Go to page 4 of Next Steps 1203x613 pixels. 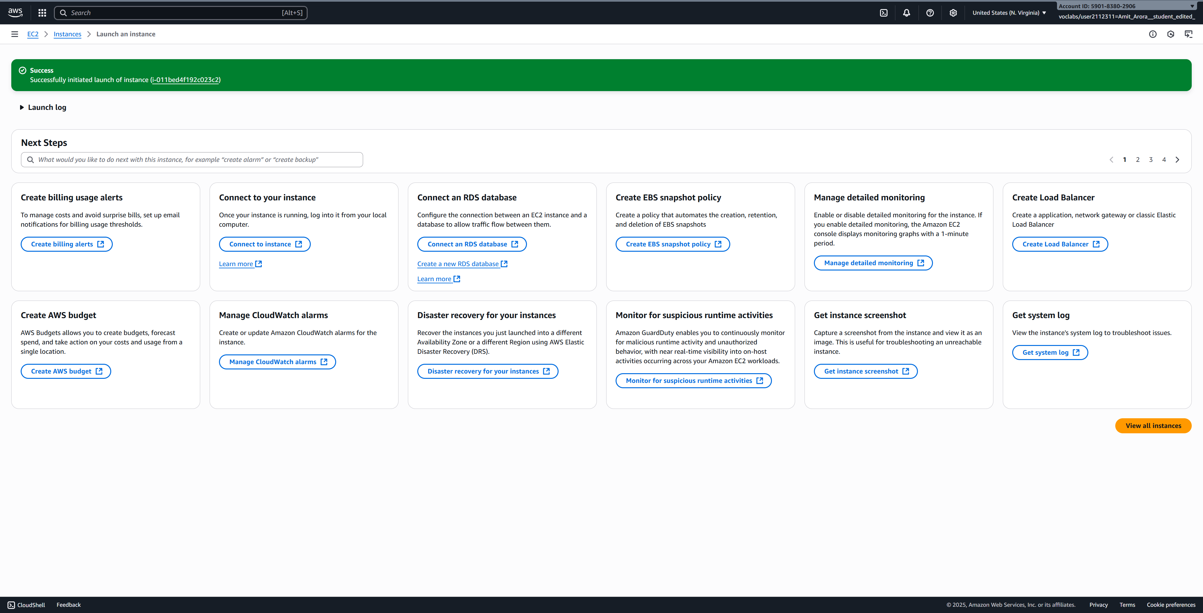tap(1164, 160)
